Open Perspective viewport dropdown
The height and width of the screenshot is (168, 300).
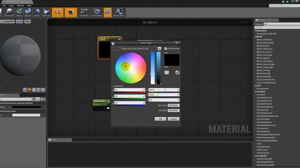click(7, 21)
